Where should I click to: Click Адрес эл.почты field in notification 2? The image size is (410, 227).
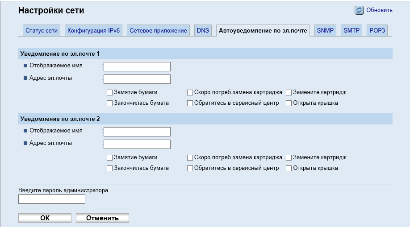pyautogui.click(x=137, y=144)
